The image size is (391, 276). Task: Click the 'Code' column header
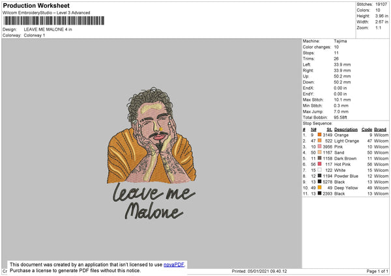coord(367,130)
